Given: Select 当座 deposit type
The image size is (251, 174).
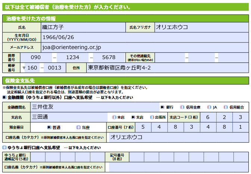Looking at the screenshot, I should point(78,127).
